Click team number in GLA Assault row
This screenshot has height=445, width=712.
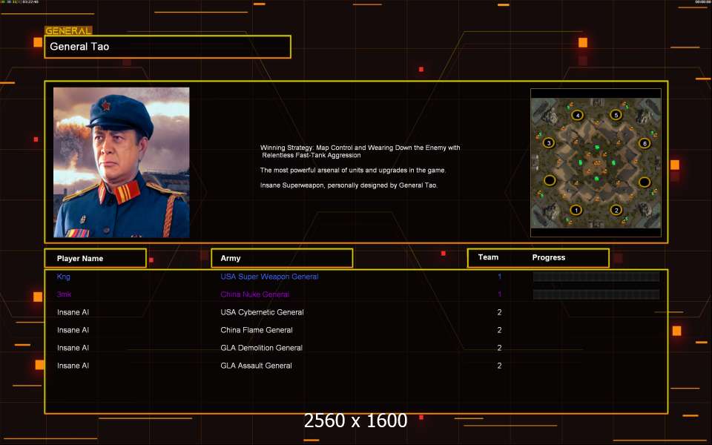499,366
